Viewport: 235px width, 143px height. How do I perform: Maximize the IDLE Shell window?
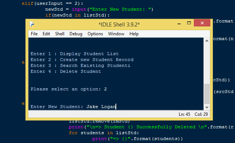pos(189,23)
